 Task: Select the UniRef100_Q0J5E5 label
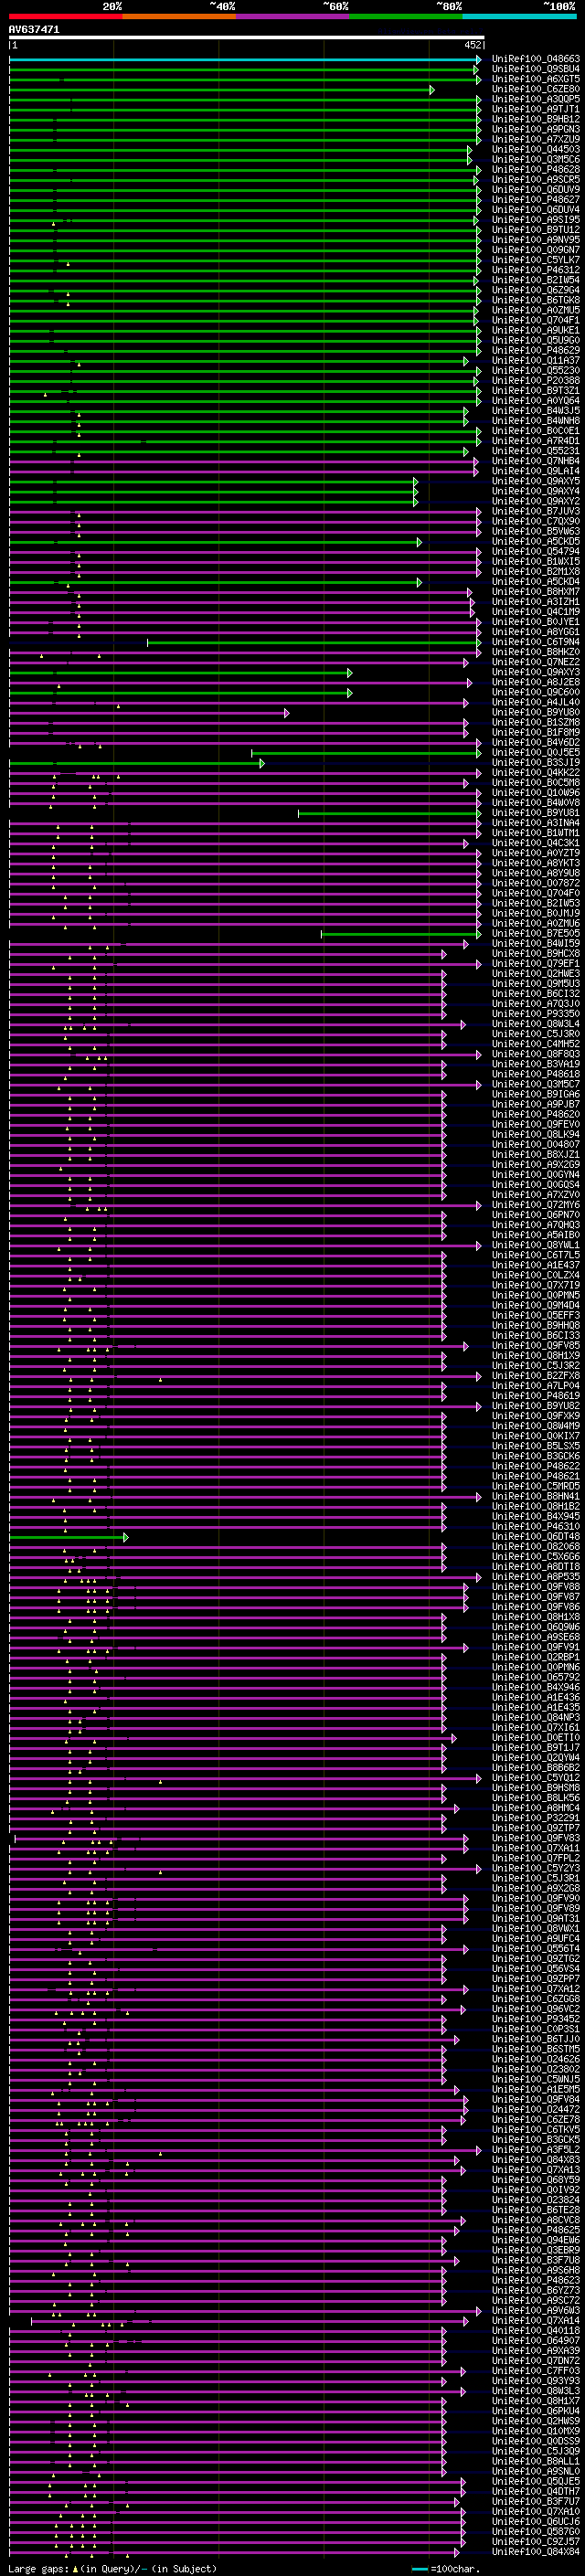tap(535, 752)
